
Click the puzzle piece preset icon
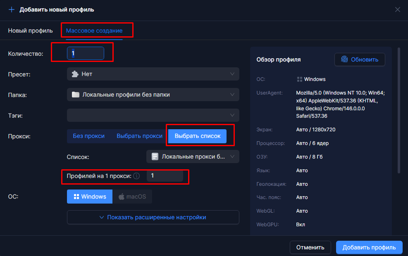tap(75, 74)
